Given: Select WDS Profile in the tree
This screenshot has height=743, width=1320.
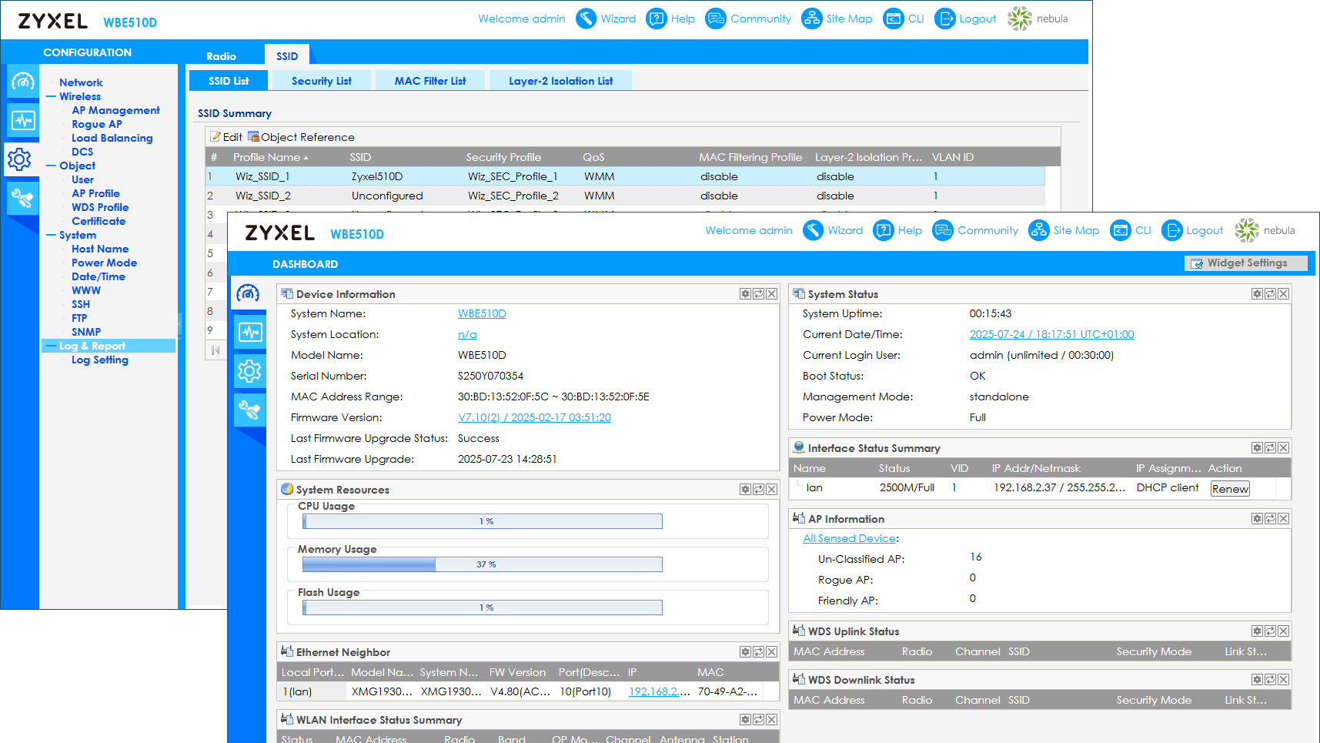Looking at the screenshot, I should coord(100,207).
